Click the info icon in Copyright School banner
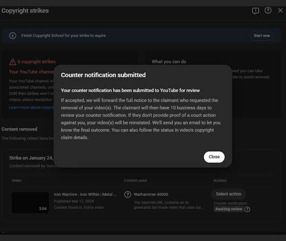Screen dimensions: 286x241 click(13, 36)
